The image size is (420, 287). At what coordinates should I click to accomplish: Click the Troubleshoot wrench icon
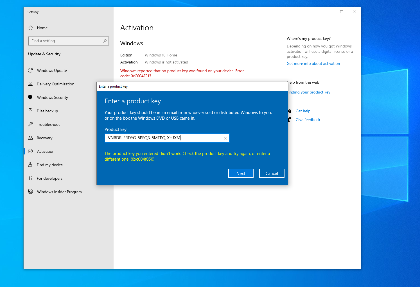pos(30,124)
